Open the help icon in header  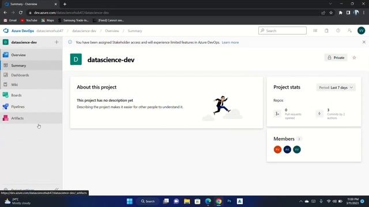(338, 30)
